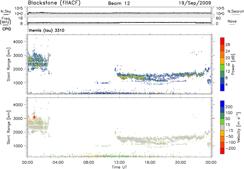Click the "-200" label on velocity colorbar
Image resolution: width=244 pixels, height=169 pixels.
click(x=231, y=148)
